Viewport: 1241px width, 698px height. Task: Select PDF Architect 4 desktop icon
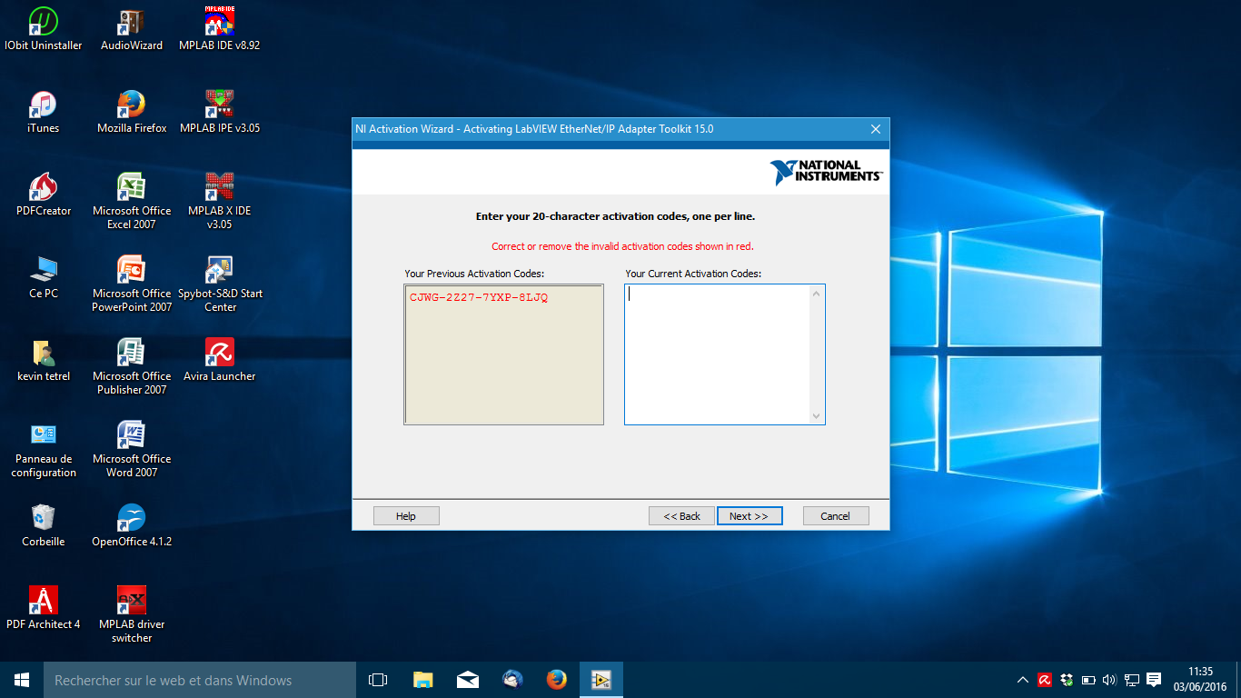tap(44, 609)
